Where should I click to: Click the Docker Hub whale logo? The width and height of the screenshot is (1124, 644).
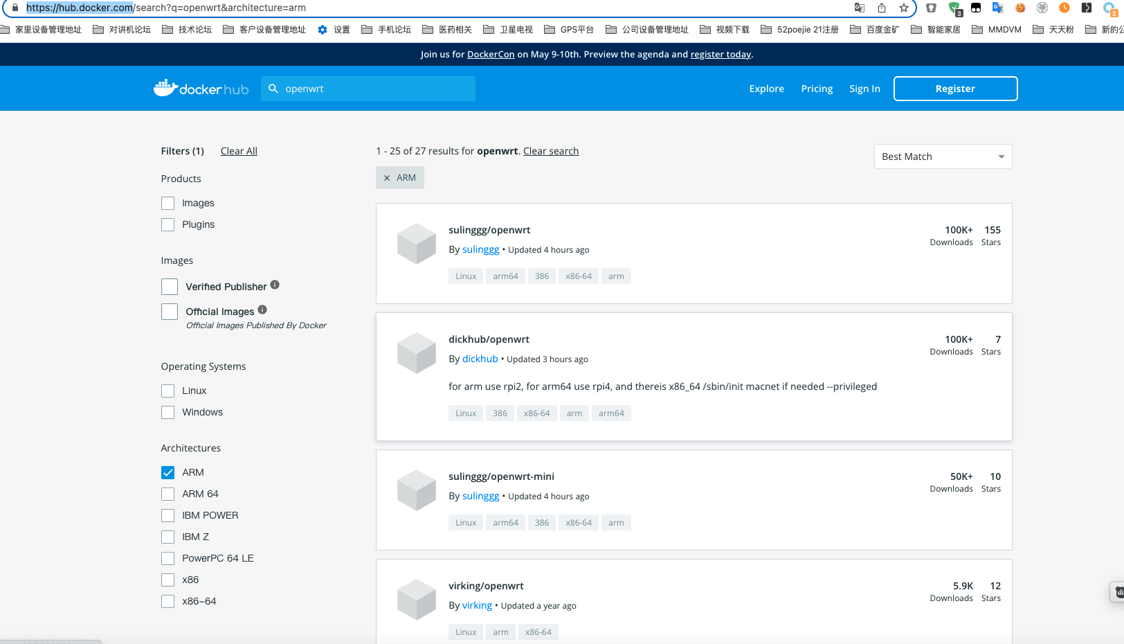(201, 88)
